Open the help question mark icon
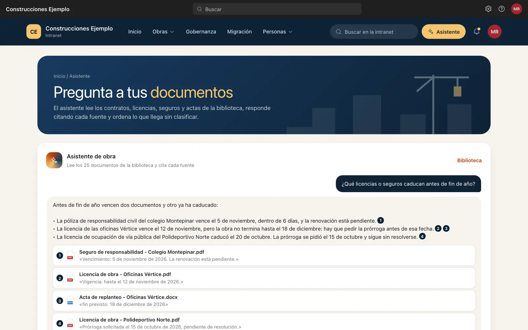528x330 pixels. (x=502, y=9)
